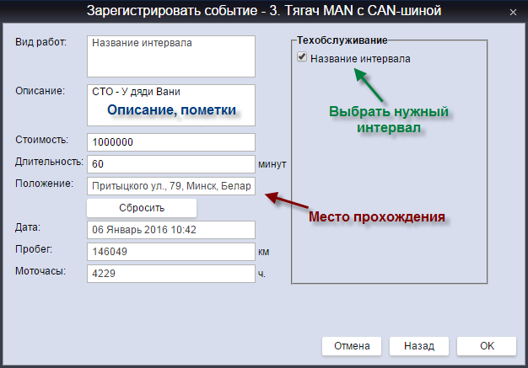Screen dimensions: 528x368
Task: Select the Стоимость field with 1000000
Action: click(170, 142)
